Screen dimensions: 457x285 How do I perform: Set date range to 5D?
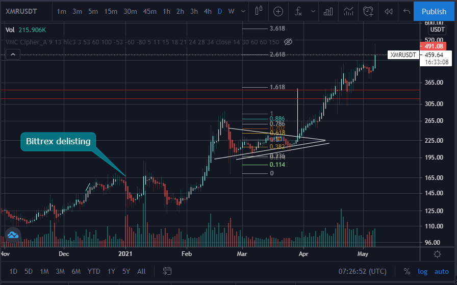point(28,271)
